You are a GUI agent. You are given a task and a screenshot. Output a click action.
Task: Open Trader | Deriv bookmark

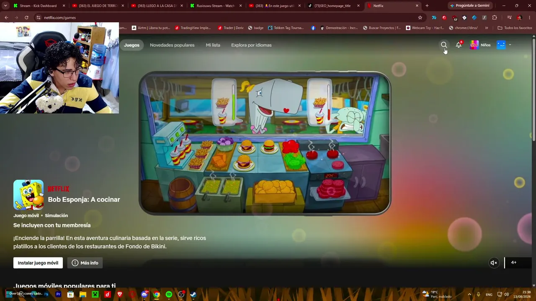tap(231, 28)
